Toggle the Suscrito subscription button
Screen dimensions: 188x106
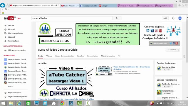coord(171,50)
